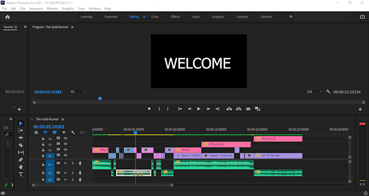Screen dimensions: 369x196
Task: Toggle lock on track A1
Action: point(43,165)
